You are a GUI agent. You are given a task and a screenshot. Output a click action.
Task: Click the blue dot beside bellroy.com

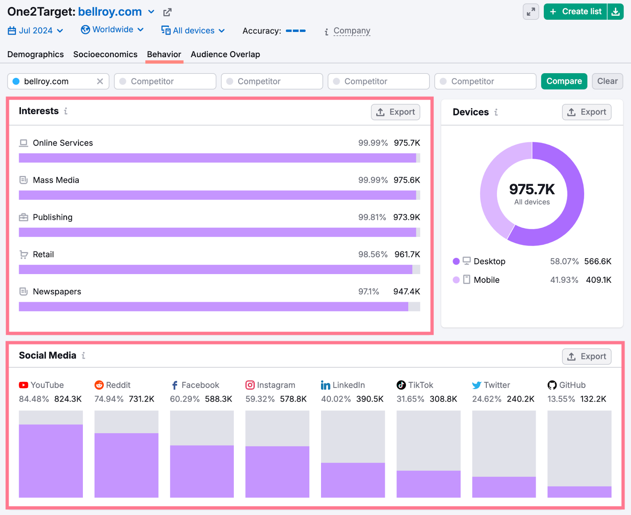point(16,82)
